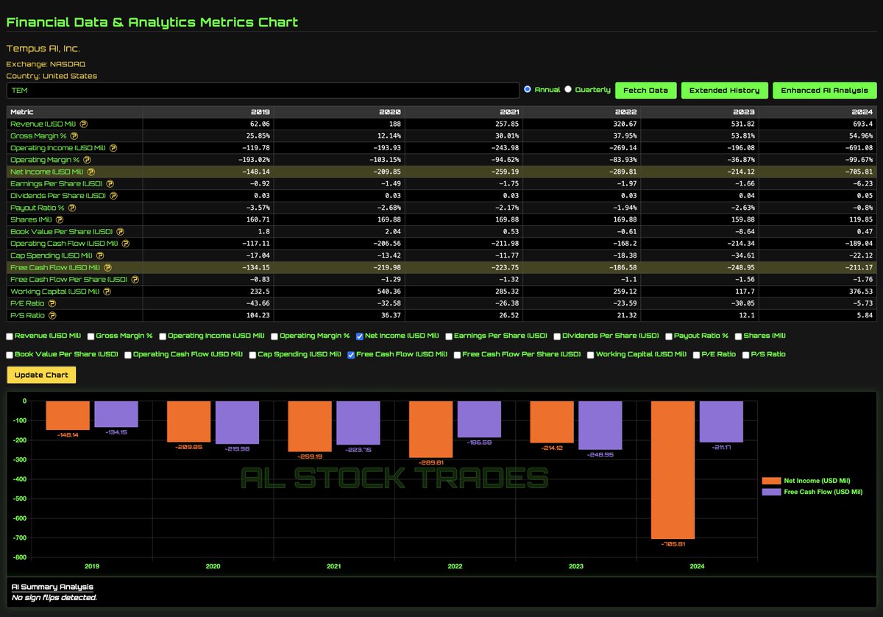Enable Operating Income (USD Mil) chart checkbox
883x617 pixels.
[163, 336]
